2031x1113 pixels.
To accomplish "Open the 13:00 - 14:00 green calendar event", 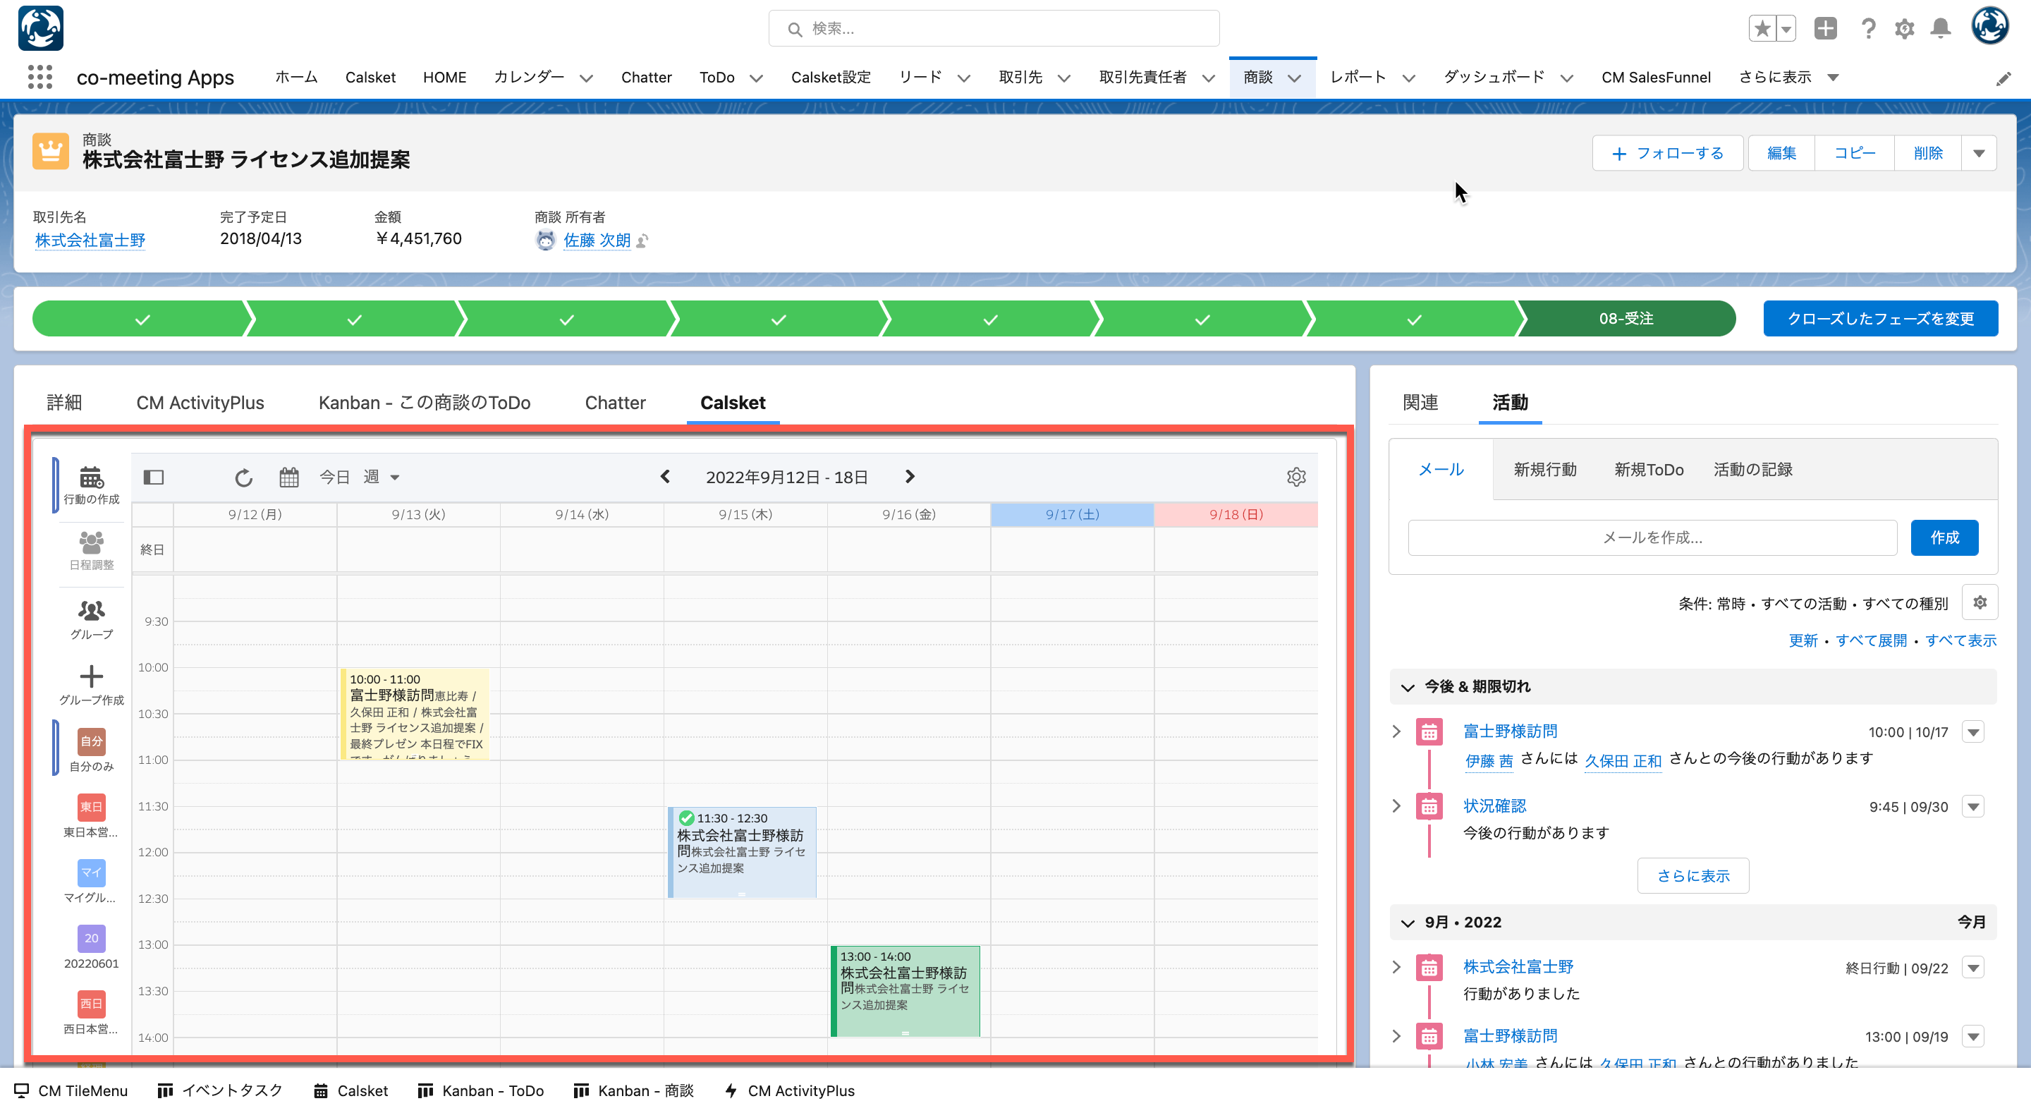I will coord(905,992).
